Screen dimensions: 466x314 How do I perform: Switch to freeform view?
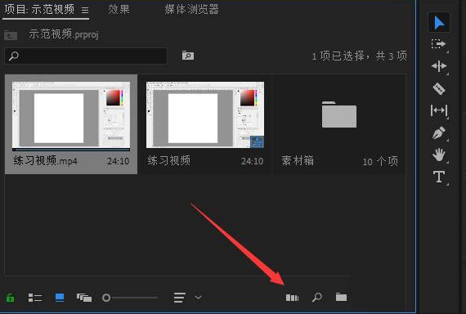[84, 298]
